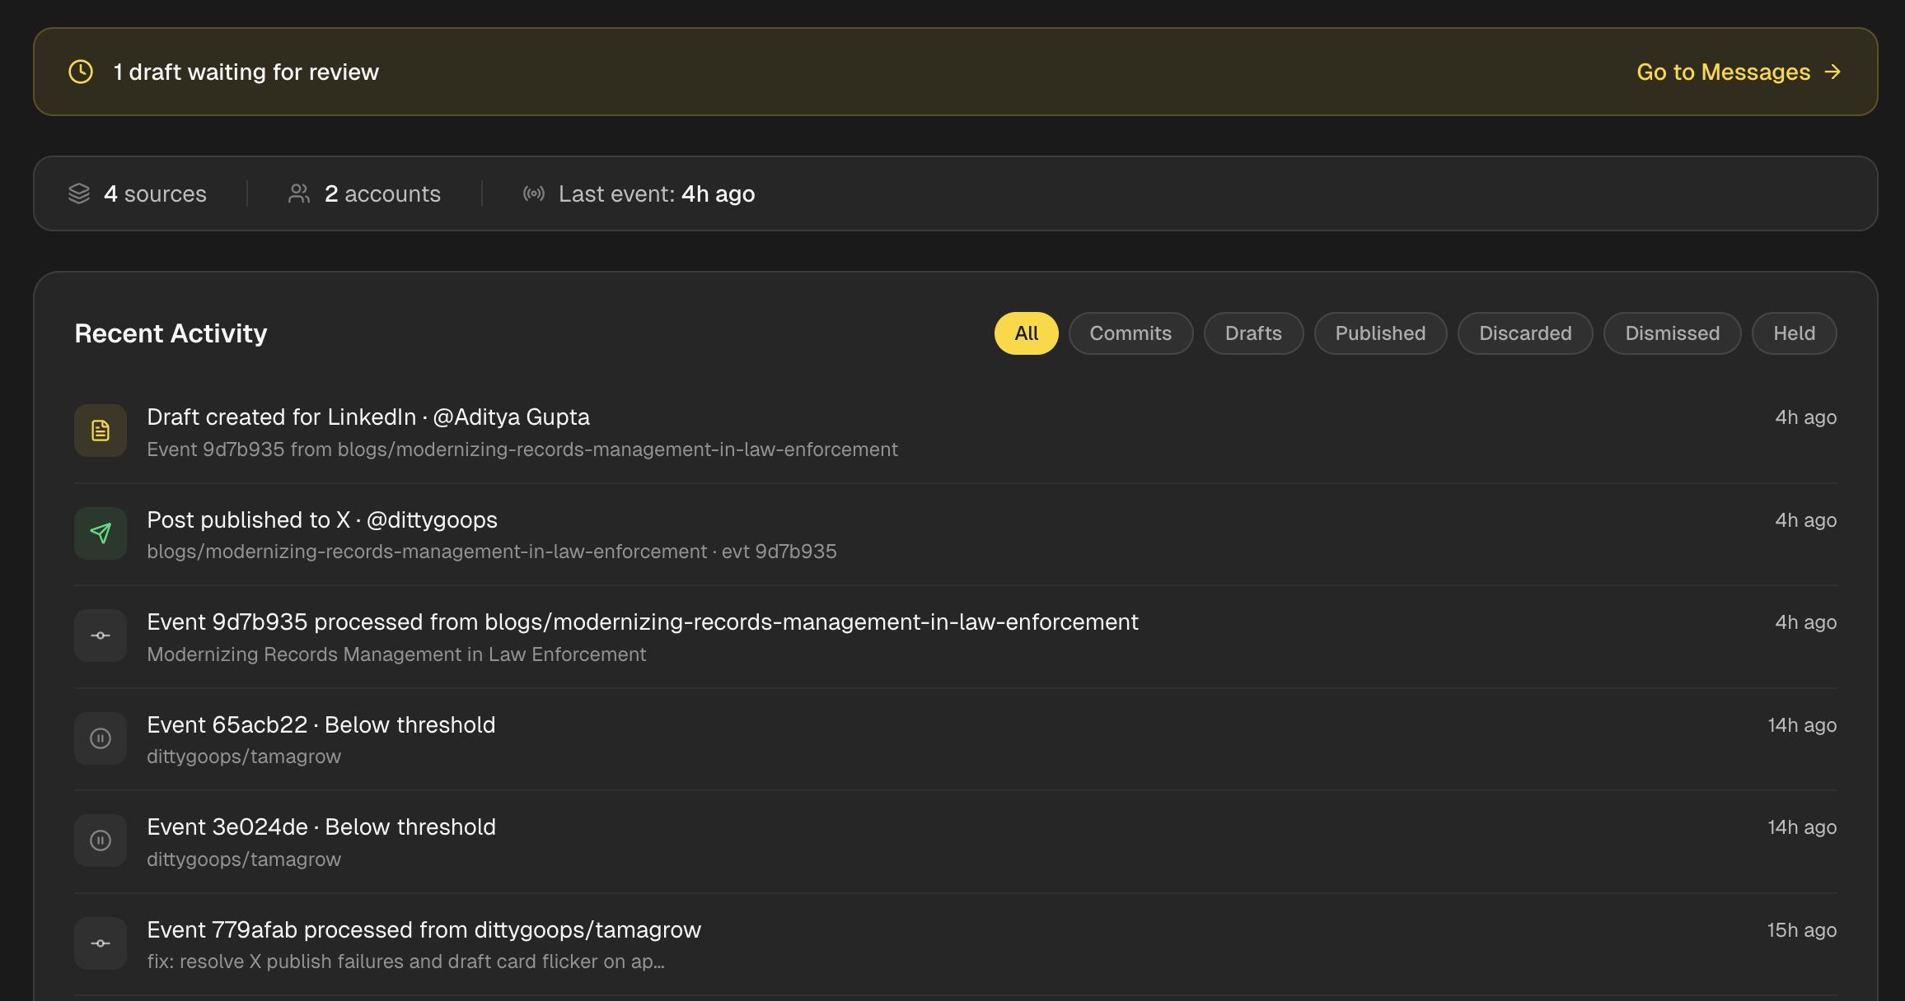The width and height of the screenshot is (1905, 1001).
Task: Click commit icon for Event 779afab
Action: tap(101, 943)
